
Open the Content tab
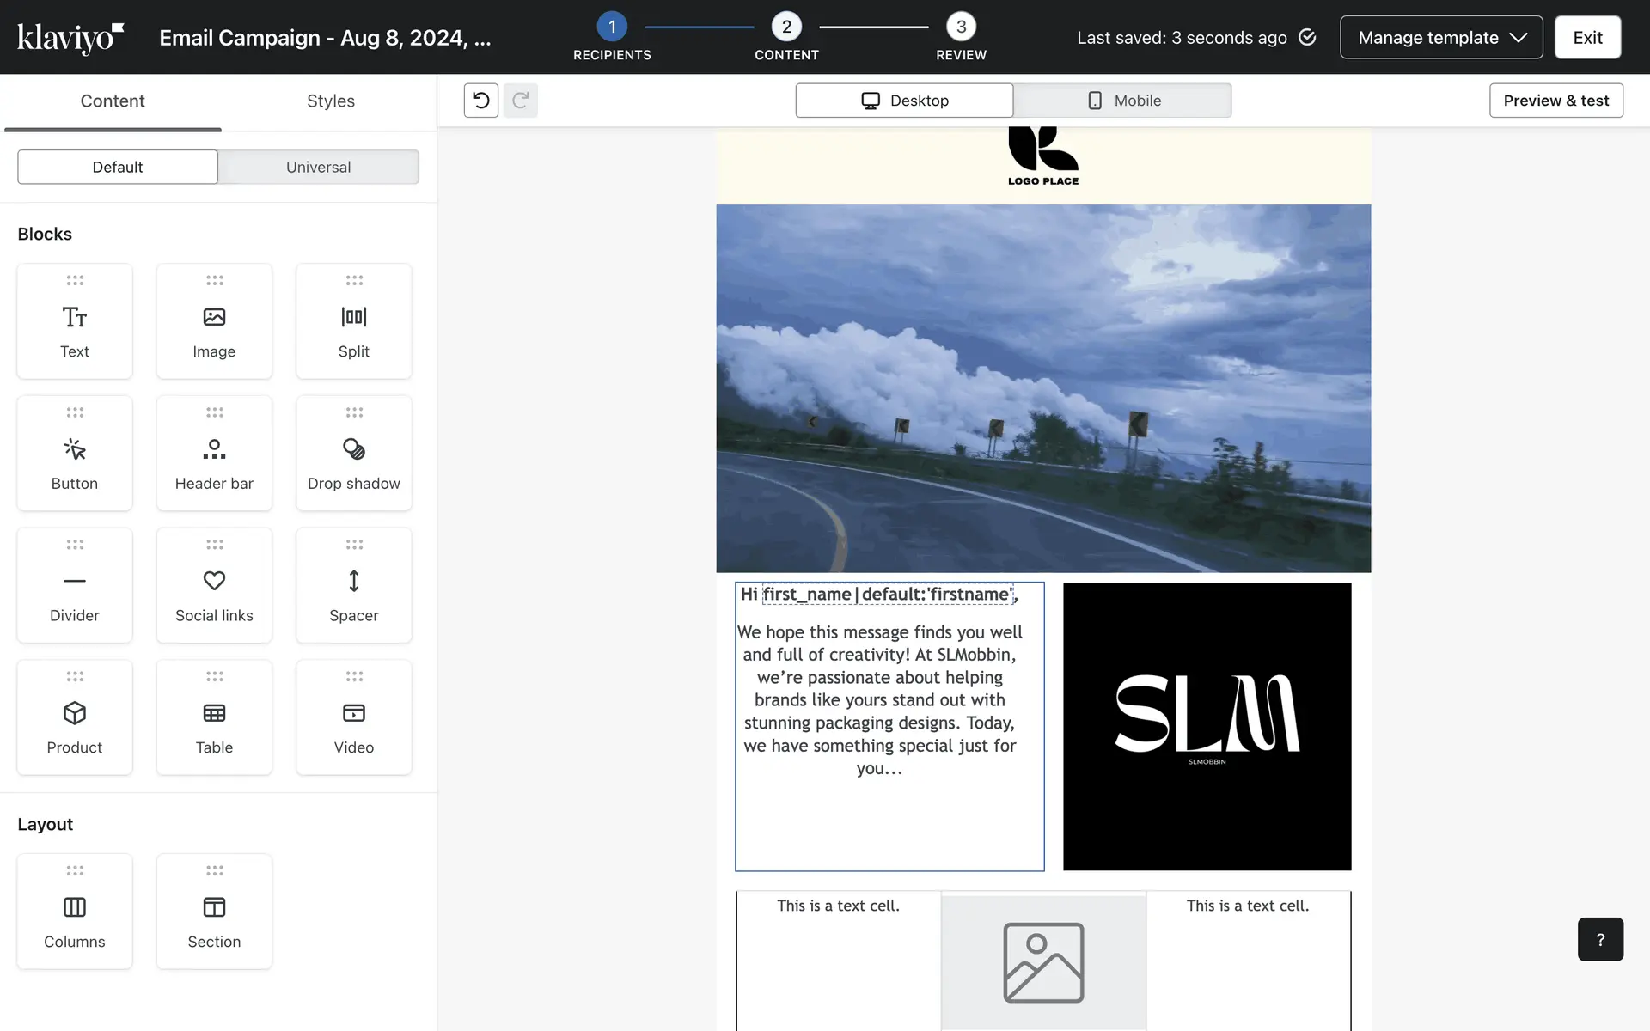click(113, 101)
